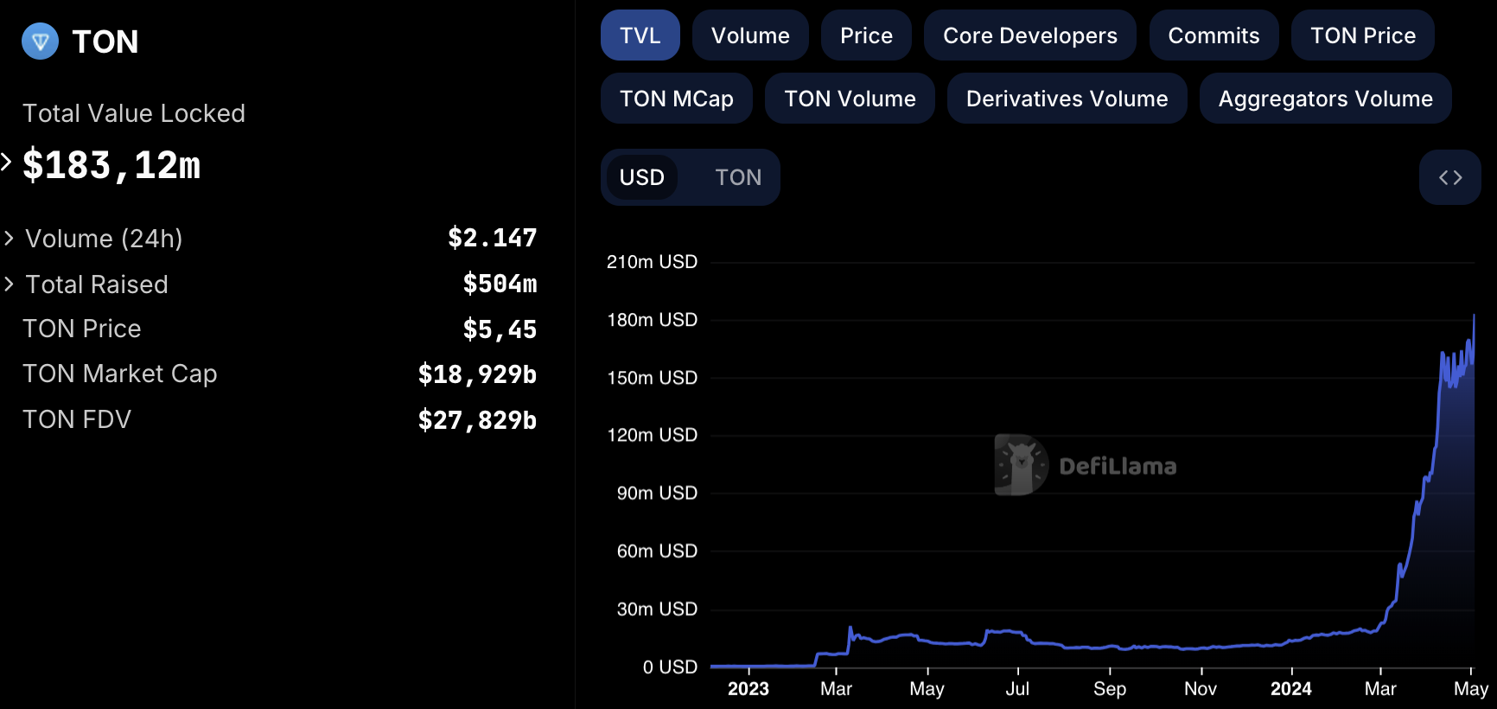The image size is (1497, 709).
Task: Toggle the Volume chart metric
Action: pyautogui.click(x=750, y=35)
